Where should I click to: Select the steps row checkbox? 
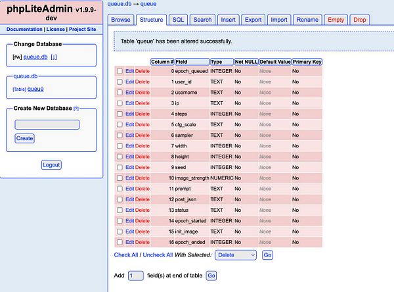click(120, 114)
